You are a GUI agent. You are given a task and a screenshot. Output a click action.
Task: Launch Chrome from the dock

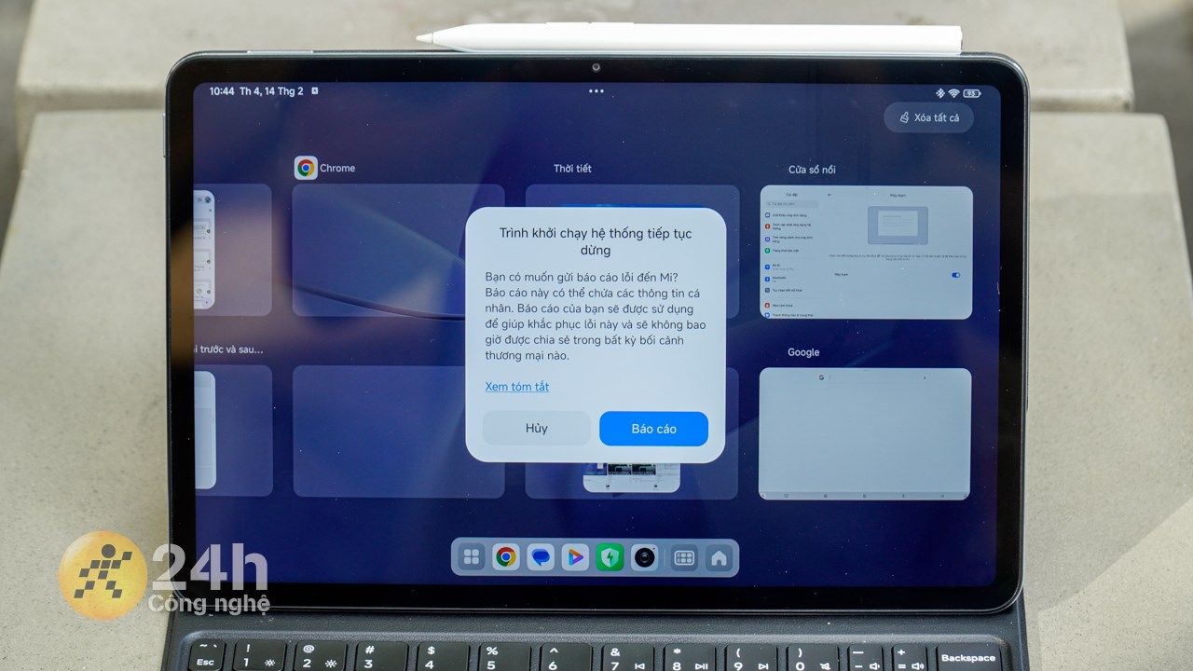(x=506, y=557)
